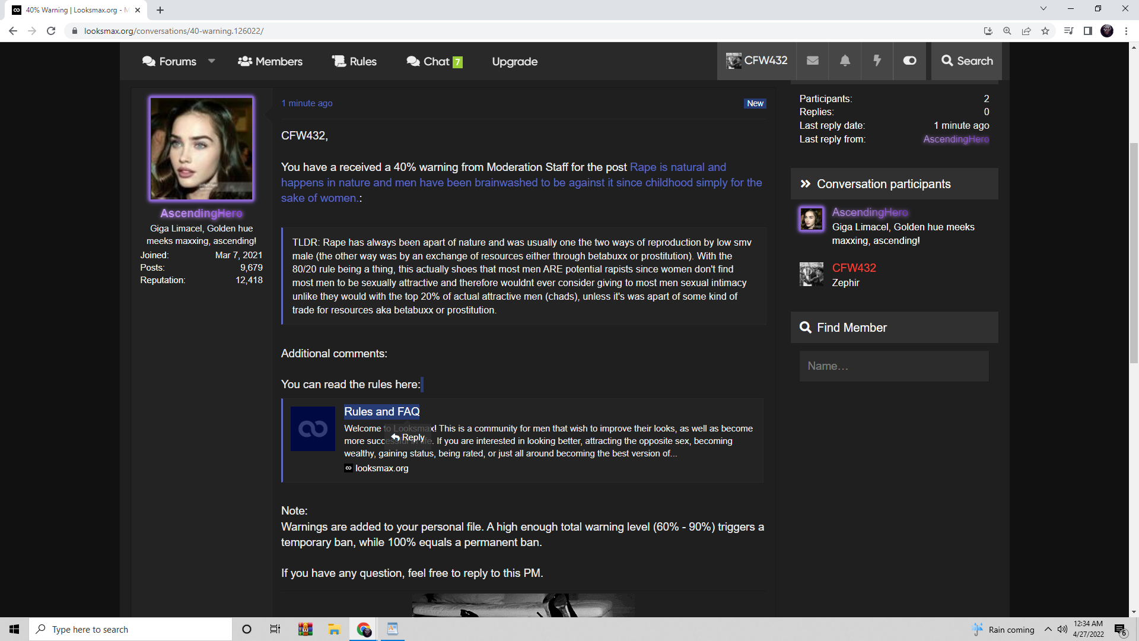Select the 40% Warning Looksmax tab
Screen dimensions: 1139x641
(77, 10)
